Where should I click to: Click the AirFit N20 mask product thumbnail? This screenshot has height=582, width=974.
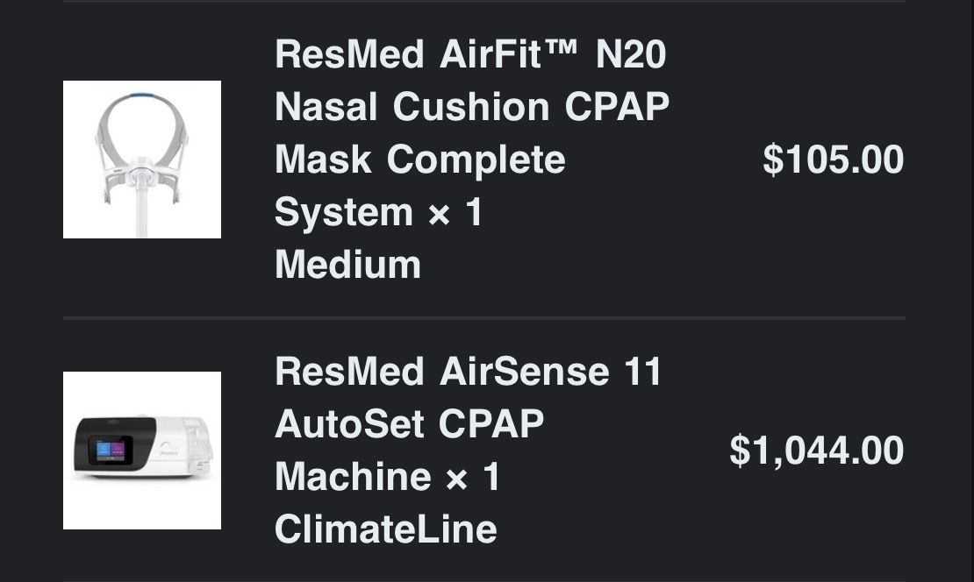point(141,160)
